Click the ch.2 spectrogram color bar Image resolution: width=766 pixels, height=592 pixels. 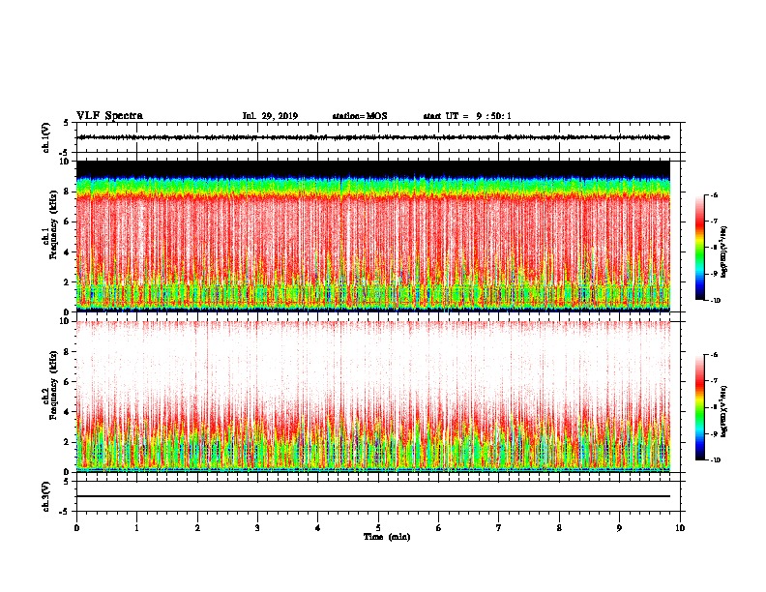(x=700, y=407)
